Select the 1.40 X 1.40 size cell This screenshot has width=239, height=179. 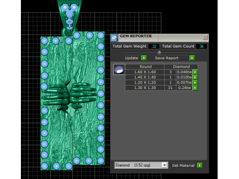(145, 77)
